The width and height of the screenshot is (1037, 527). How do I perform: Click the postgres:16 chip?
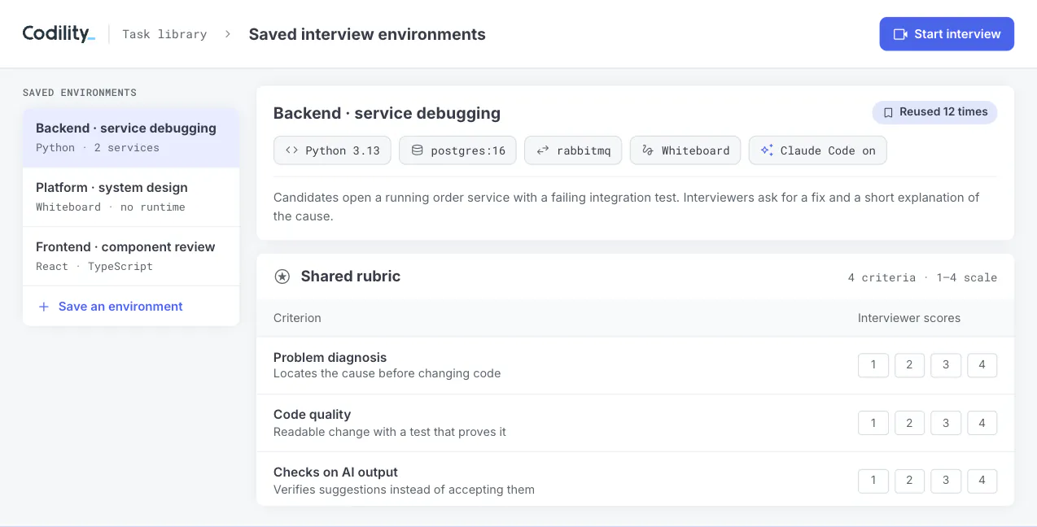(457, 150)
